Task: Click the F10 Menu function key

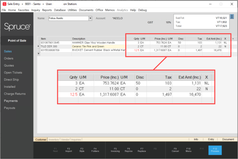Action: [x=188, y=150]
